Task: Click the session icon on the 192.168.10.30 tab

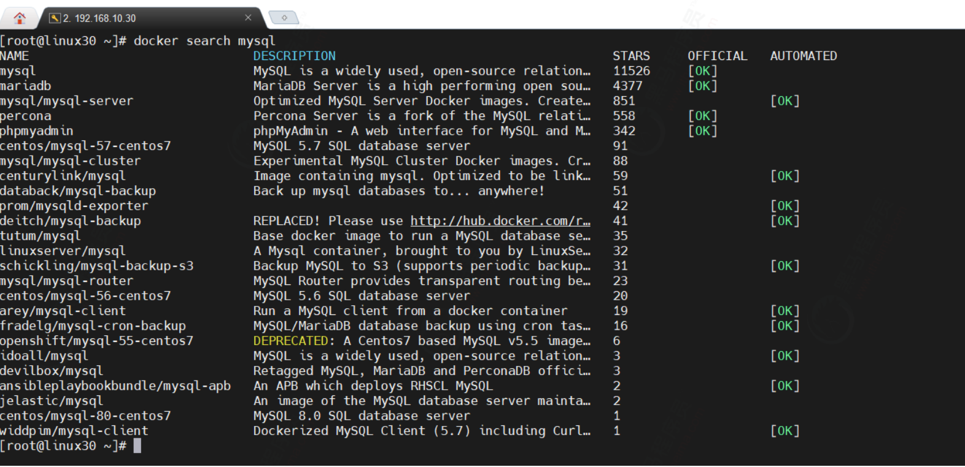Action: (x=55, y=18)
